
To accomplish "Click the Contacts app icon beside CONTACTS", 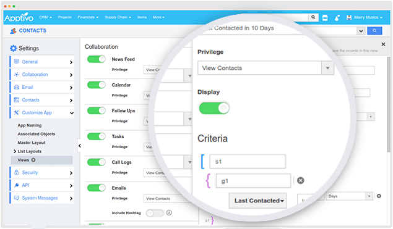I will [x=13, y=31].
